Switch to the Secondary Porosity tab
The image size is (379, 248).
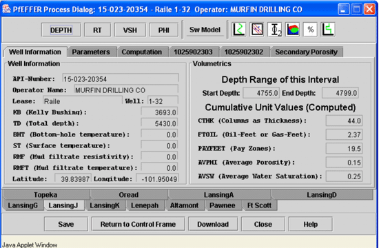[x=306, y=52]
